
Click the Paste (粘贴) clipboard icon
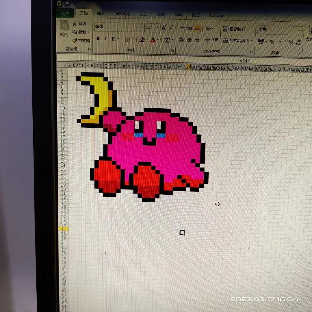click(x=64, y=25)
